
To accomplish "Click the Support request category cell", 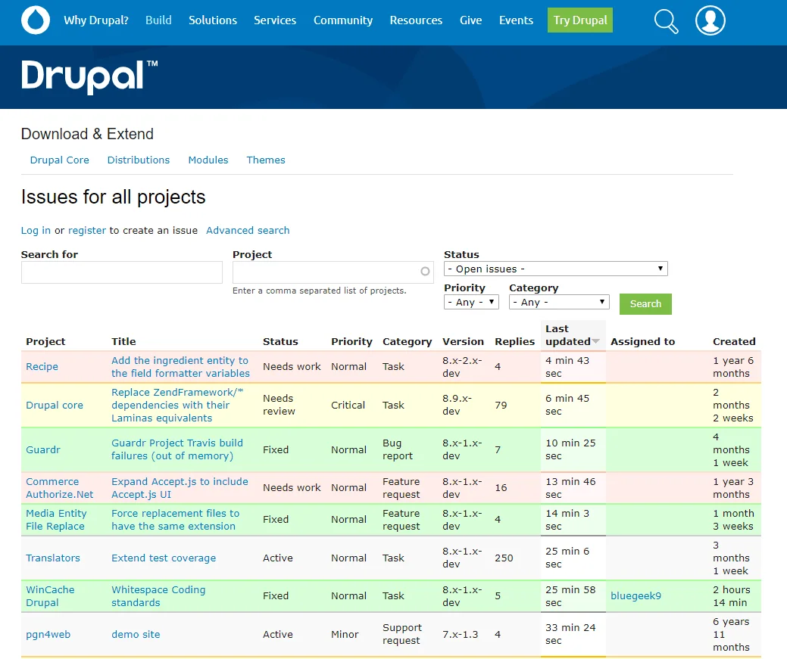I will (402, 635).
